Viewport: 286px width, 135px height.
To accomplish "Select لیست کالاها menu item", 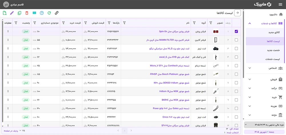I will coord(265,41).
